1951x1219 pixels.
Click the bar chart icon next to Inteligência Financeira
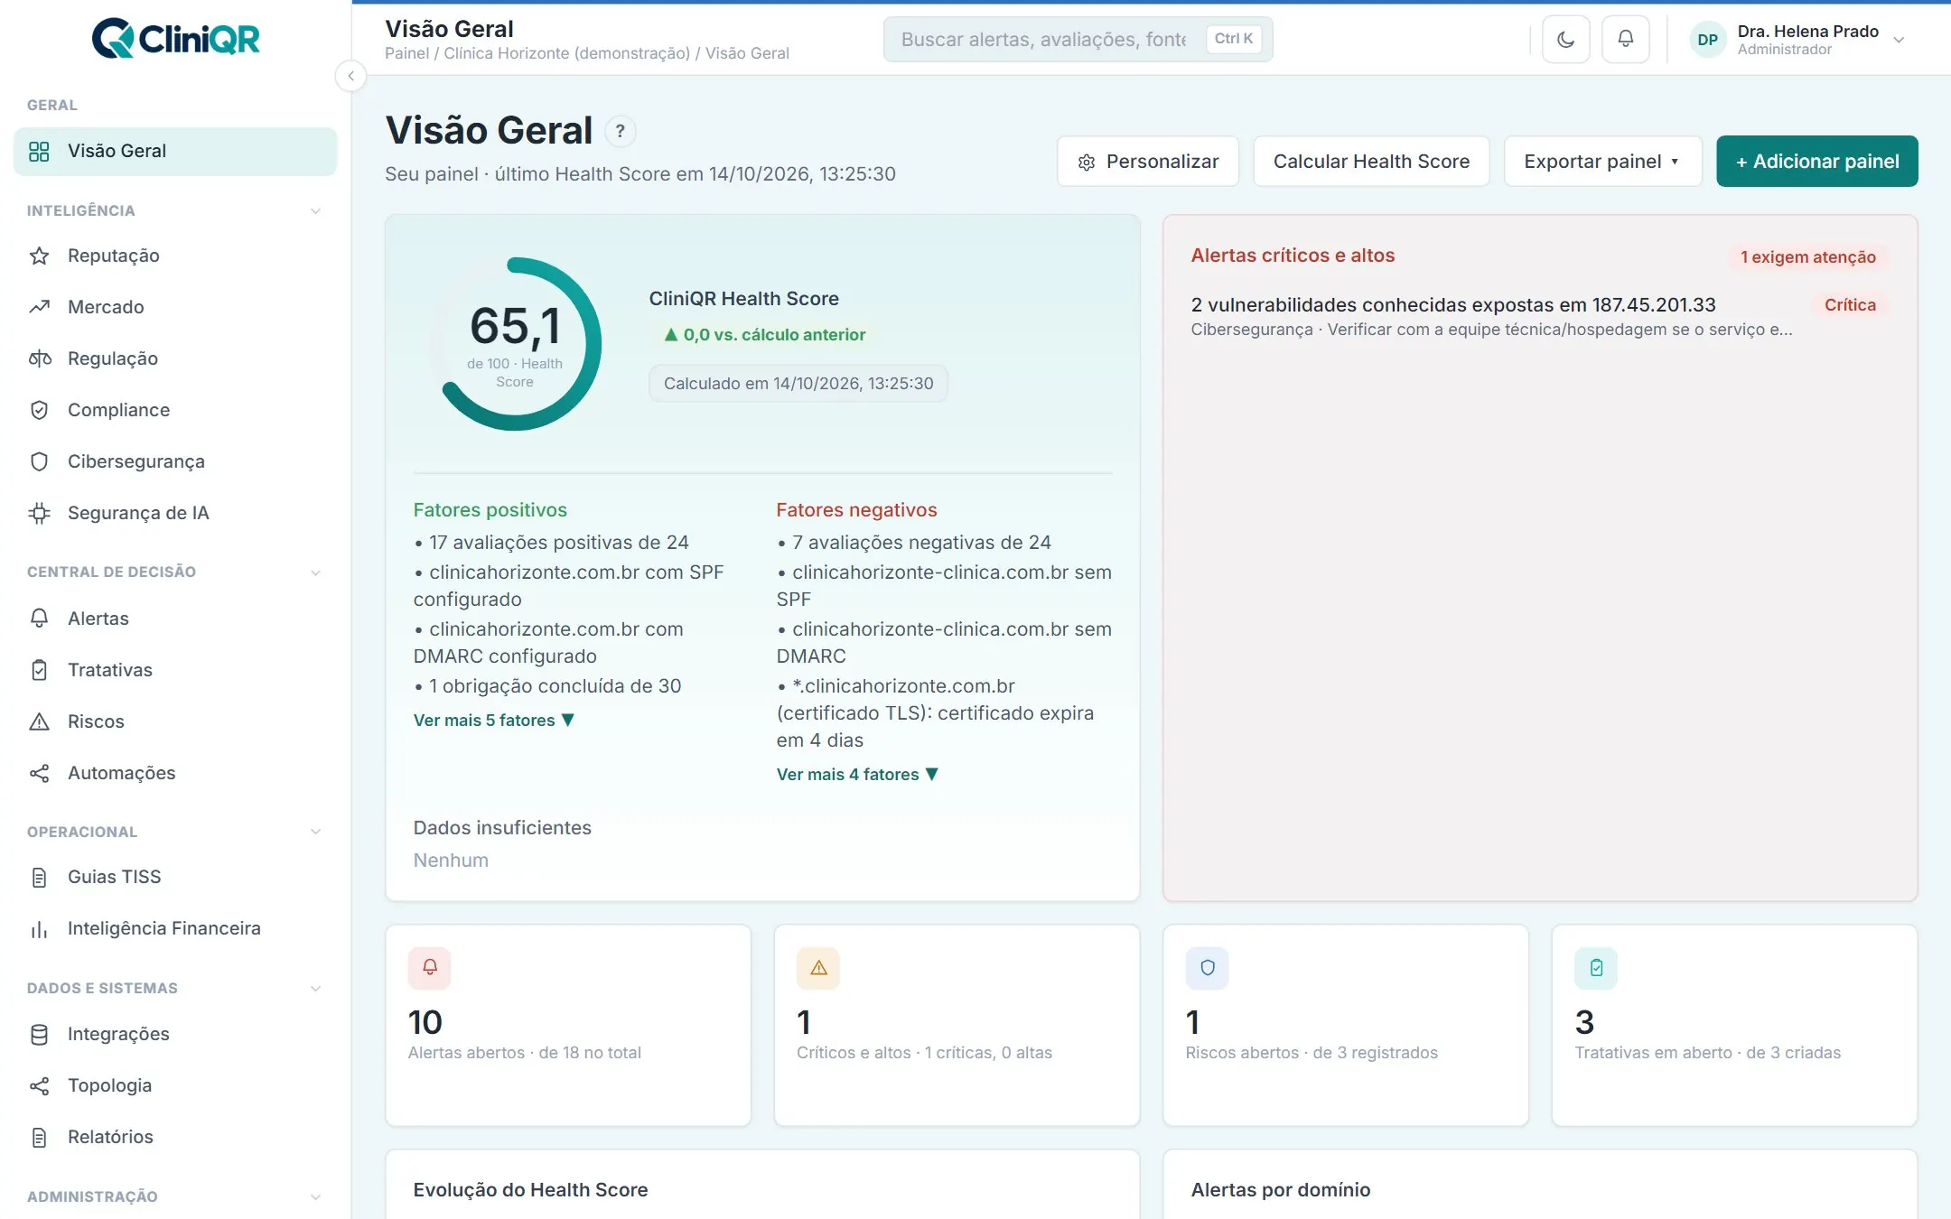(39, 928)
